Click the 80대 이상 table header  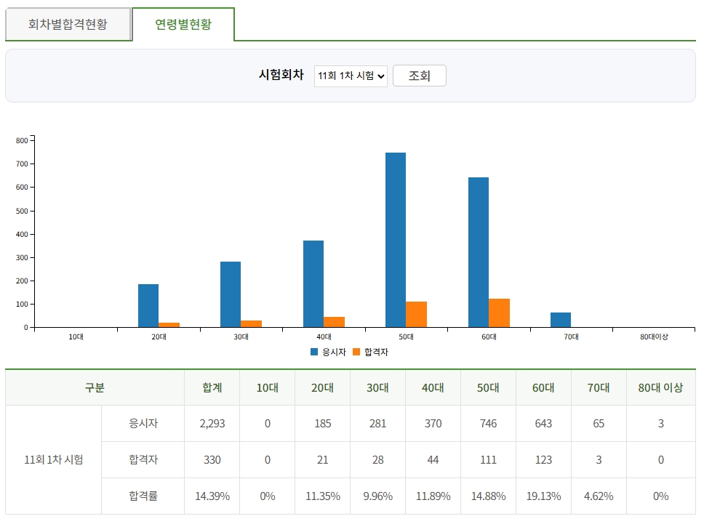pos(660,387)
